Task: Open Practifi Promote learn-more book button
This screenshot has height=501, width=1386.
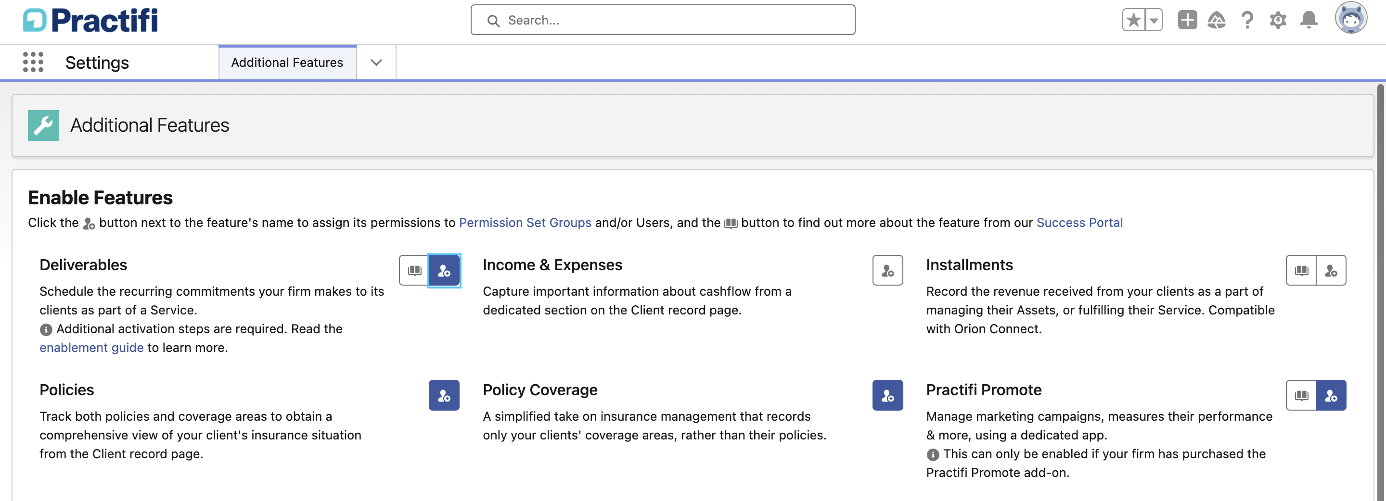Action: 1300,396
